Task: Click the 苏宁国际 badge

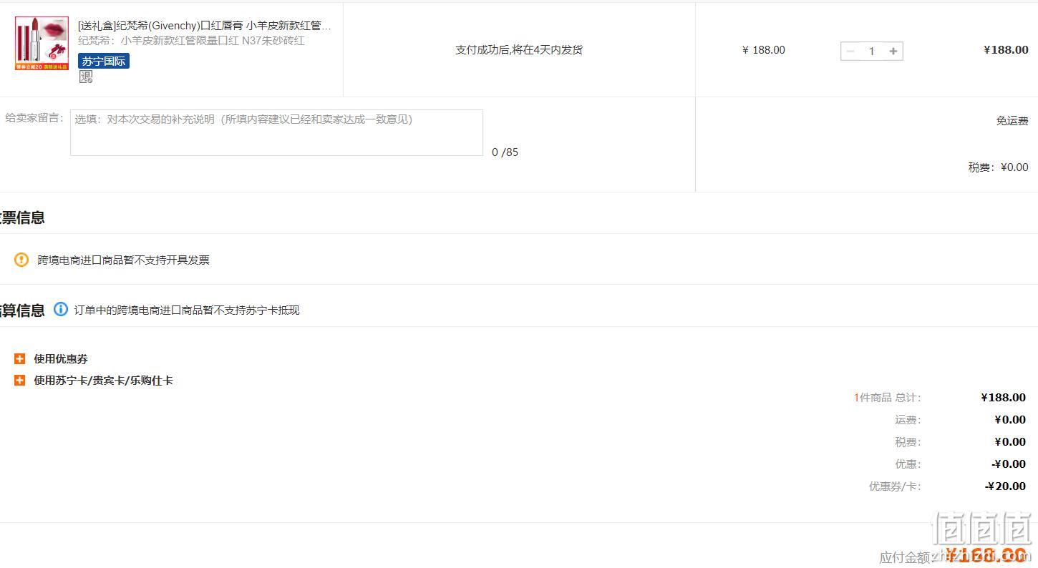Action: click(104, 61)
